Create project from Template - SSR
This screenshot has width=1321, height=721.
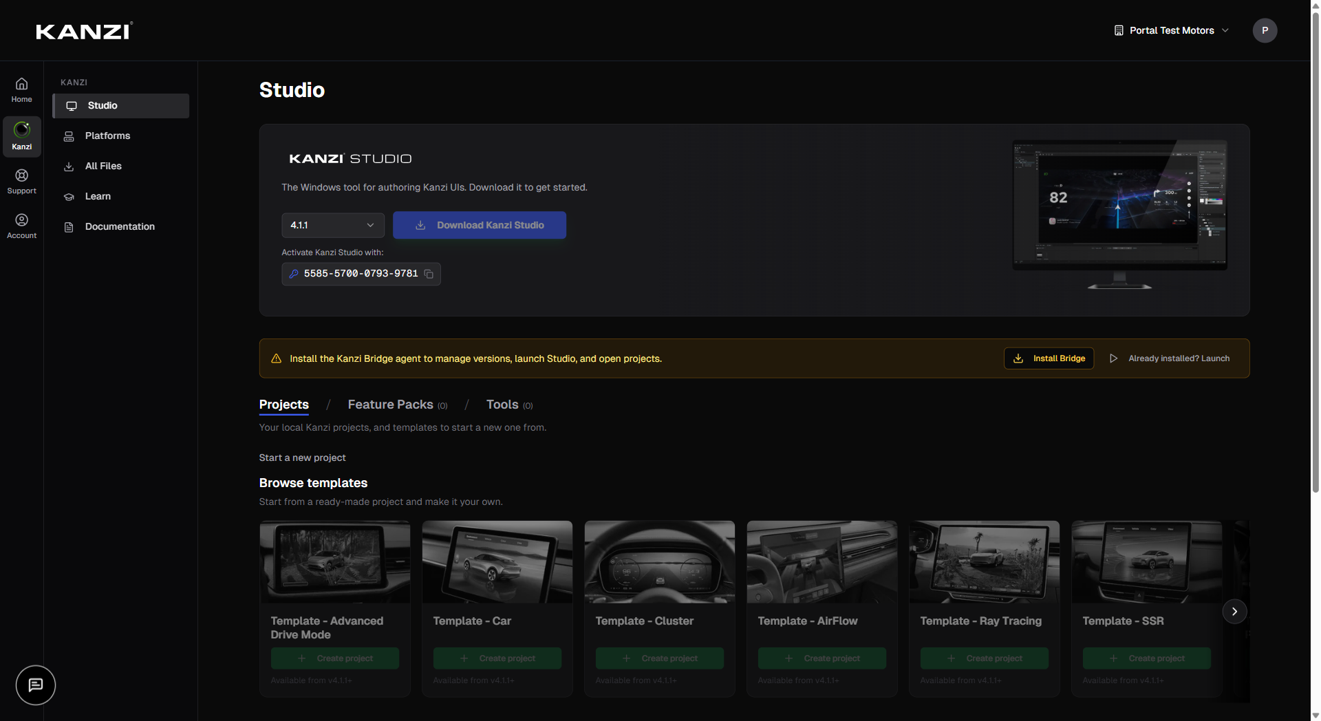1147,658
